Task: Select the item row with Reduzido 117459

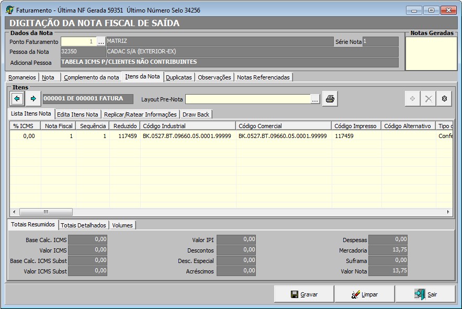Action: (x=125, y=136)
